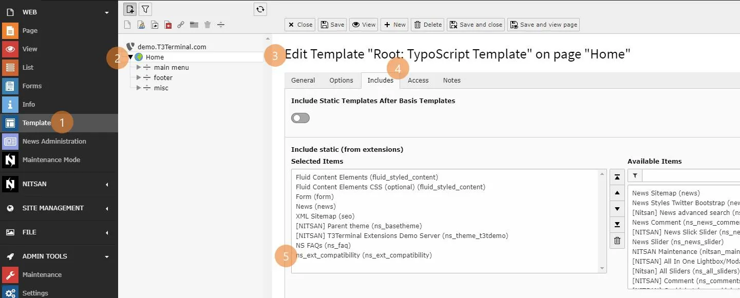
Task: Select the mount point page icon
Action: pos(168,25)
